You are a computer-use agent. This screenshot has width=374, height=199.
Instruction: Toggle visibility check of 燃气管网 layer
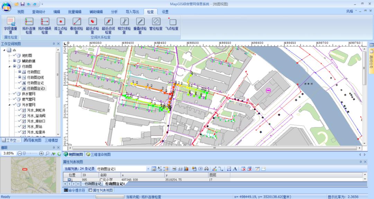[15, 99]
